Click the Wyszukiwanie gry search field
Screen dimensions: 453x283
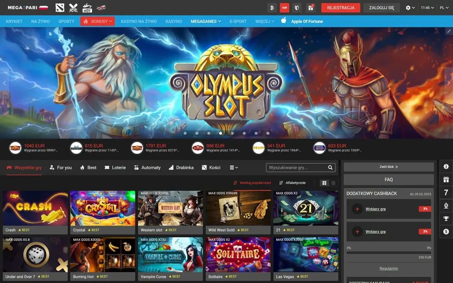pyautogui.click(x=301, y=168)
